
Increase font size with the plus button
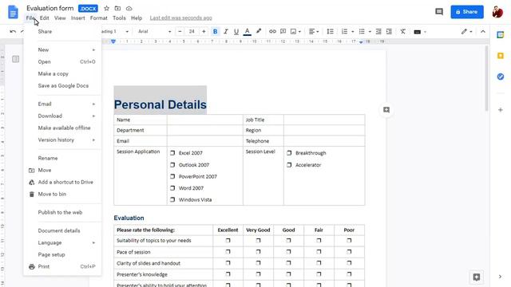click(x=204, y=32)
